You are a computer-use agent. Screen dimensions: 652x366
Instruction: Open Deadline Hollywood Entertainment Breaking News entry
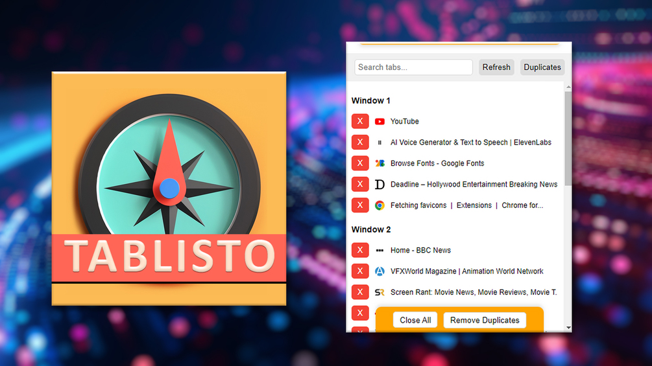click(x=474, y=184)
